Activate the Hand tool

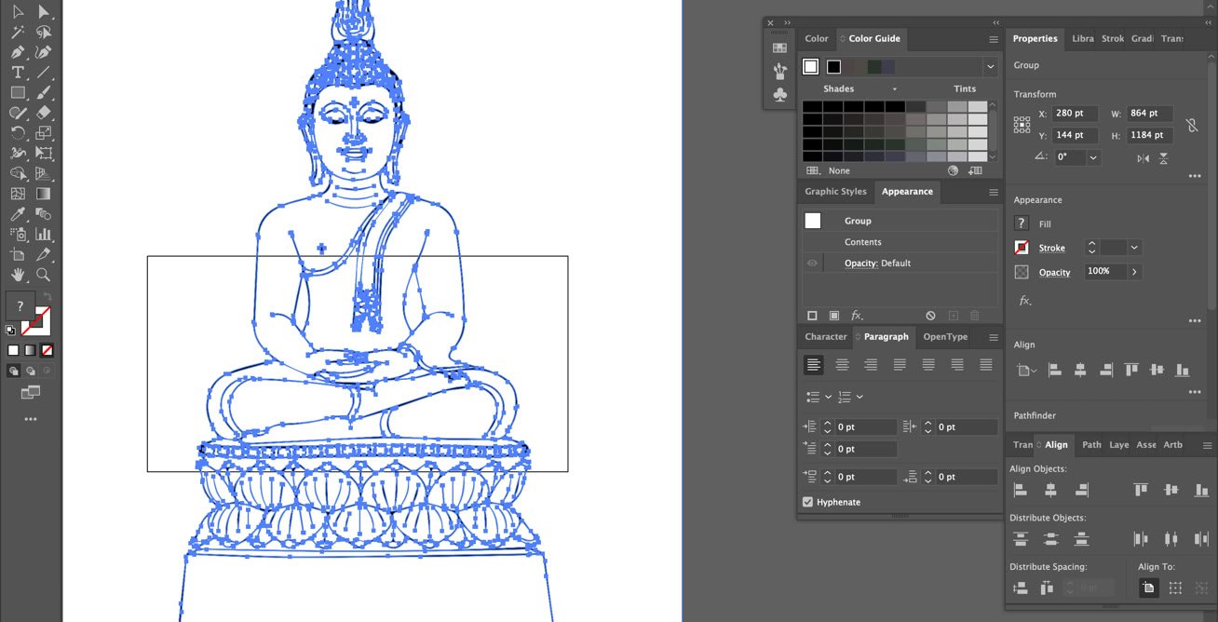pyautogui.click(x=18, y=275)
